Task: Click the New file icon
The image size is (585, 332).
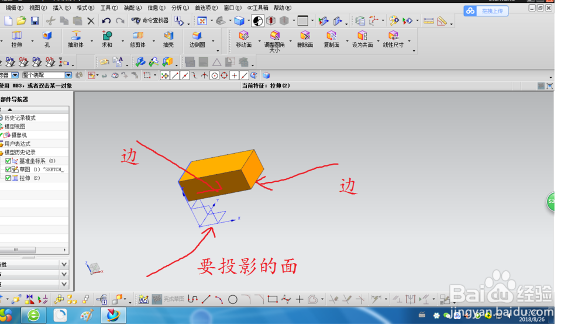Action: tap(8, 21)
